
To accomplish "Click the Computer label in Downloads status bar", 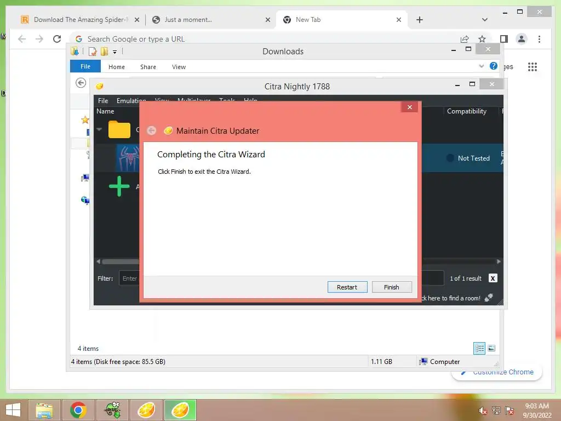I will coord(445,362).
